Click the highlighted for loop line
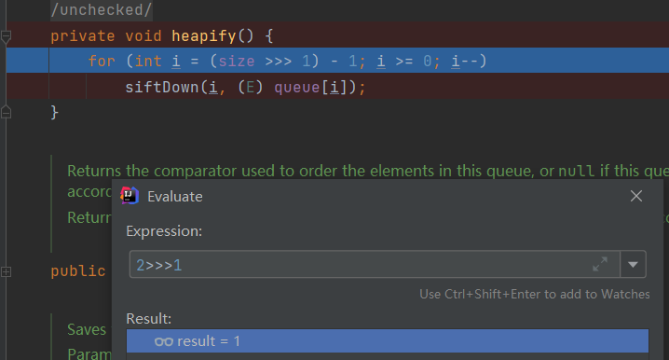The height and width of the screenshot is (360, 669). click(x=337, y=61)
